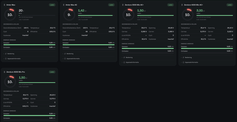
Task: Click Laden badge on Zendure 4000 Mix Pro
Action: [52, 72]
